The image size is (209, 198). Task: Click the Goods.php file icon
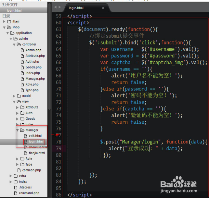tap(22, 67)
